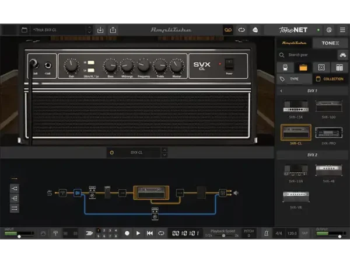Click the output speaker icon in chain
Viewport: 350px width, 263px height.
(236, 193)
